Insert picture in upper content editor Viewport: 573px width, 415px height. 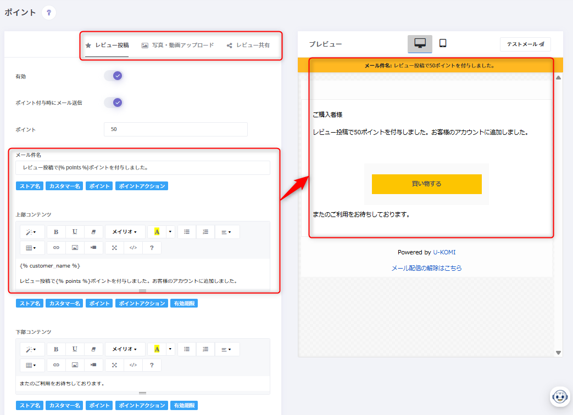tap(75, 248)
